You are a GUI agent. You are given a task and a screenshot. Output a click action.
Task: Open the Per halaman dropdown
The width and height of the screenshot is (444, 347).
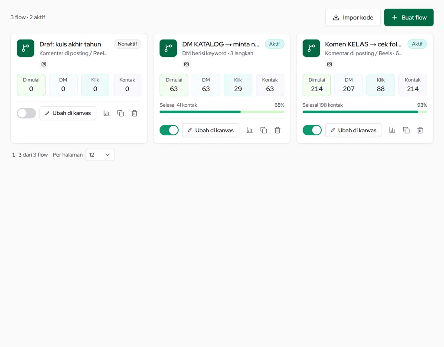point(100,155)
